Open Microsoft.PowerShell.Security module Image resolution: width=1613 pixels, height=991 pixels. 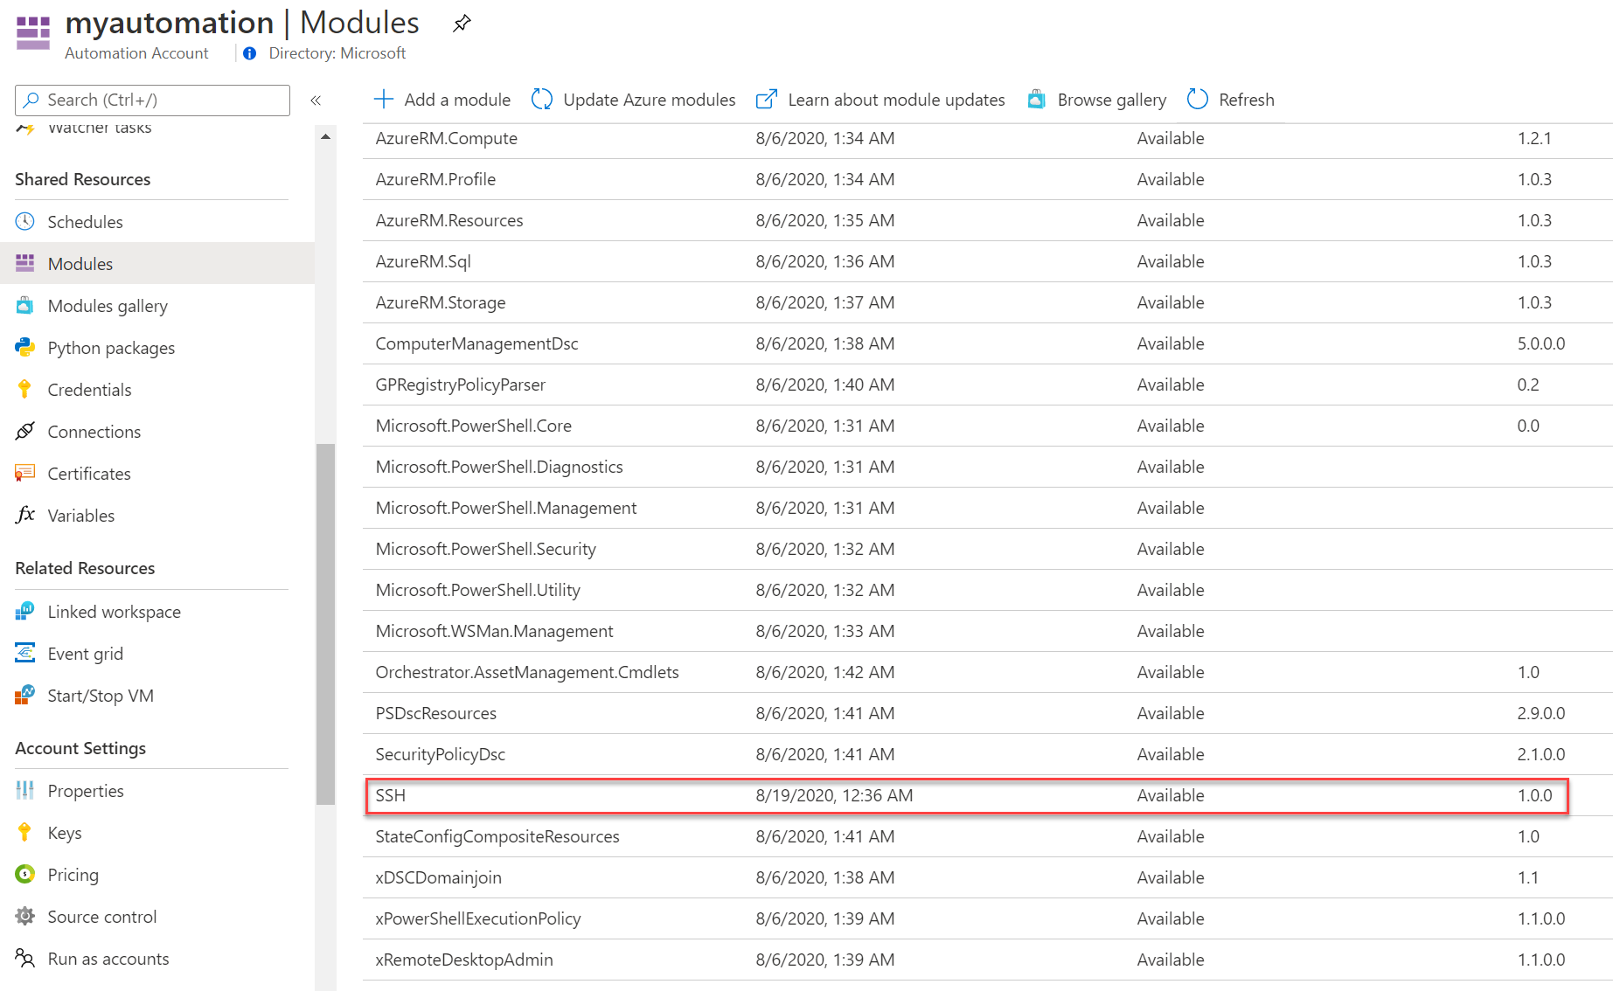(485, 549)
